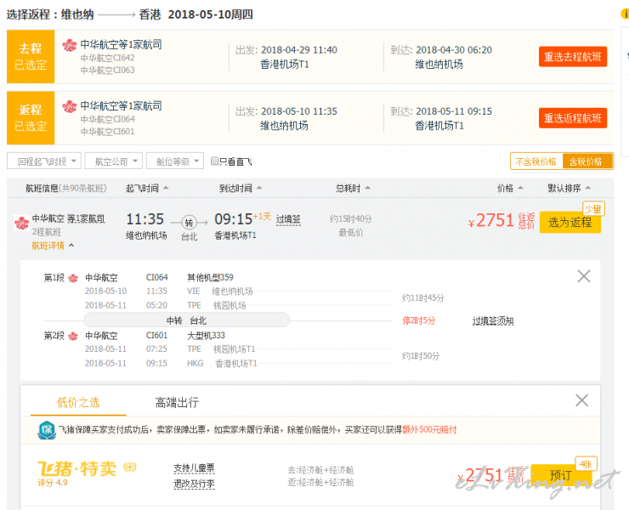Click 去程已选定 label block
This screenshot has width=629, height=510.
31,57
